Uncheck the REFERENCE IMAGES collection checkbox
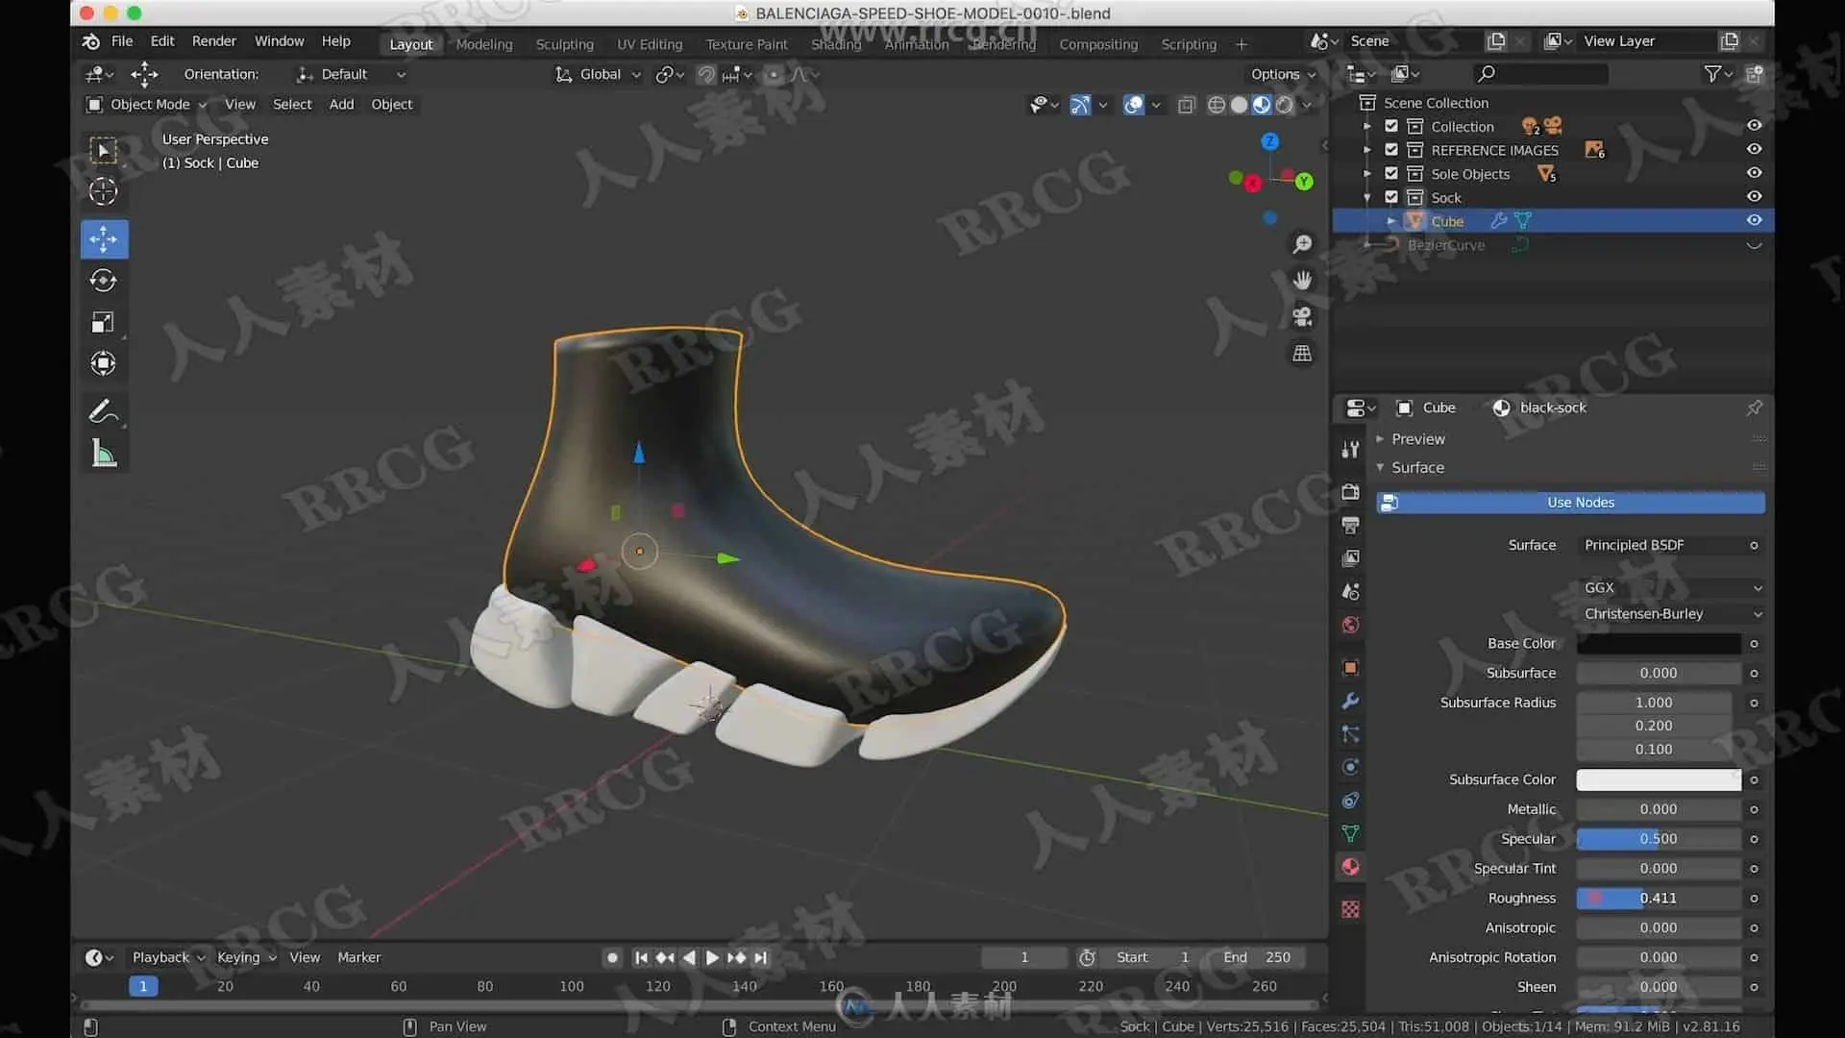1845x1038 pixels. click(1390, 150)
